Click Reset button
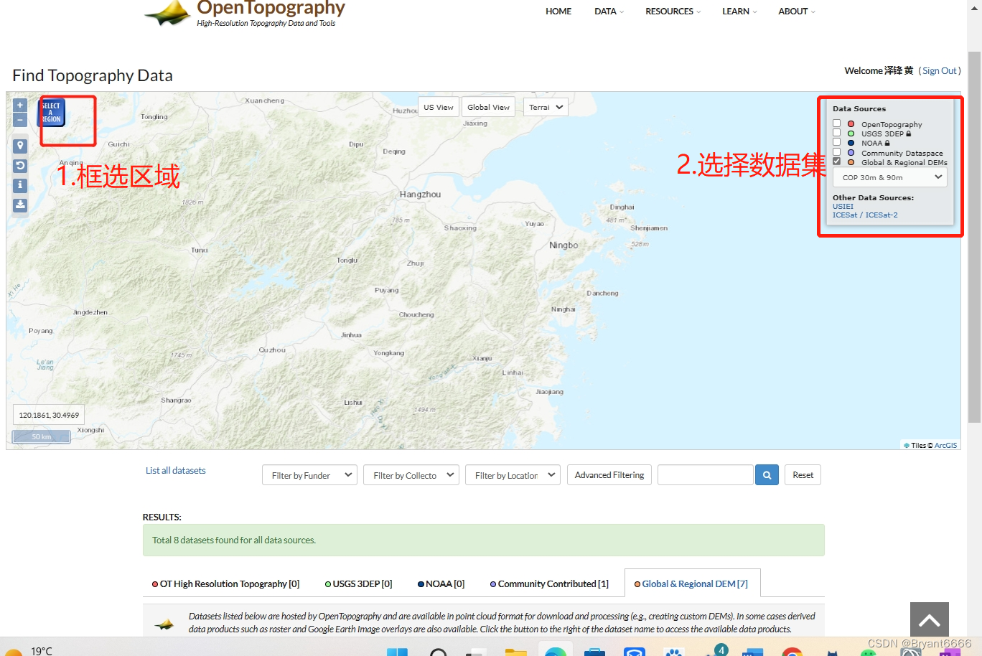 [x=803, y=475]
